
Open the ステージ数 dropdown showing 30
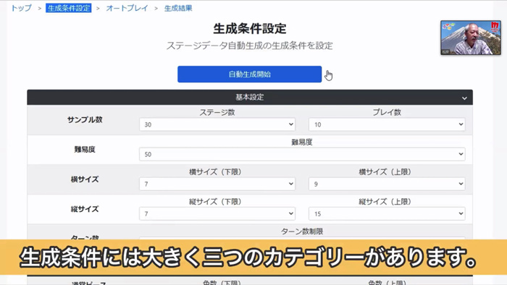217,124
